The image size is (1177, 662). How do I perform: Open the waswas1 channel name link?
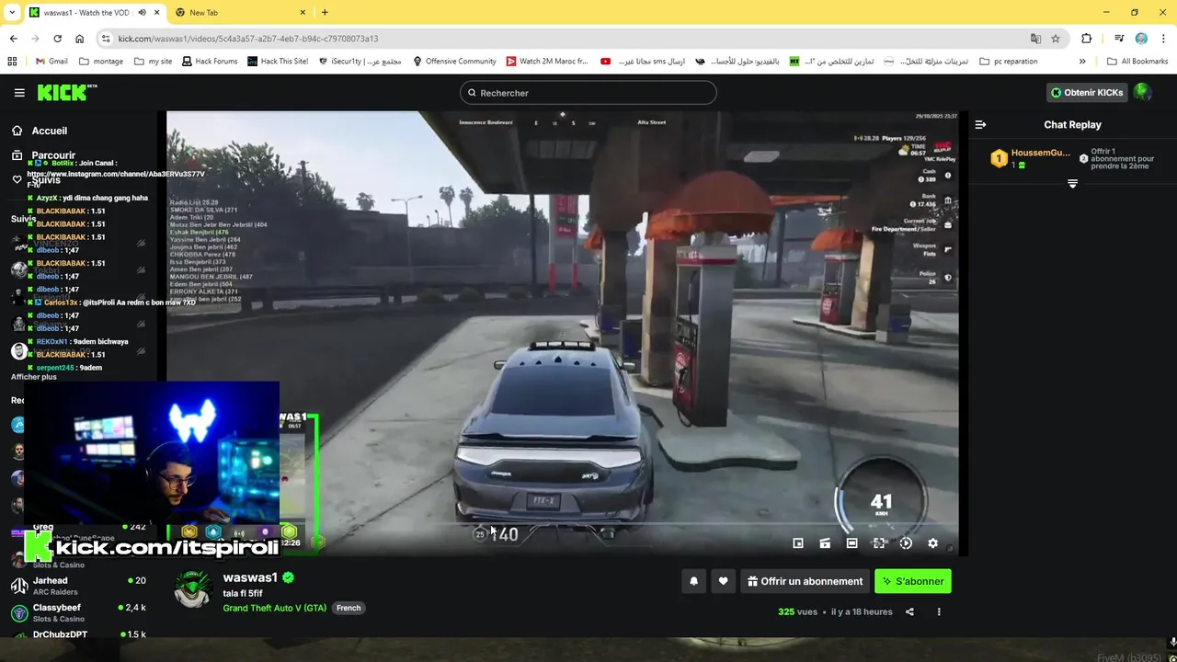click(250, 577)
